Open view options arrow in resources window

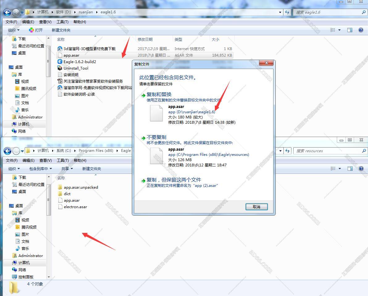[x=340, y=169]
